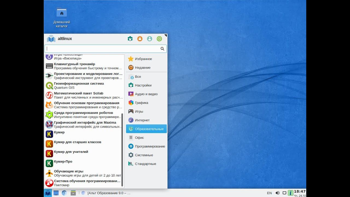Click the magnifier icon in the search field
Image resolution: width=350 pixels, height=197 pixels.
162,49
